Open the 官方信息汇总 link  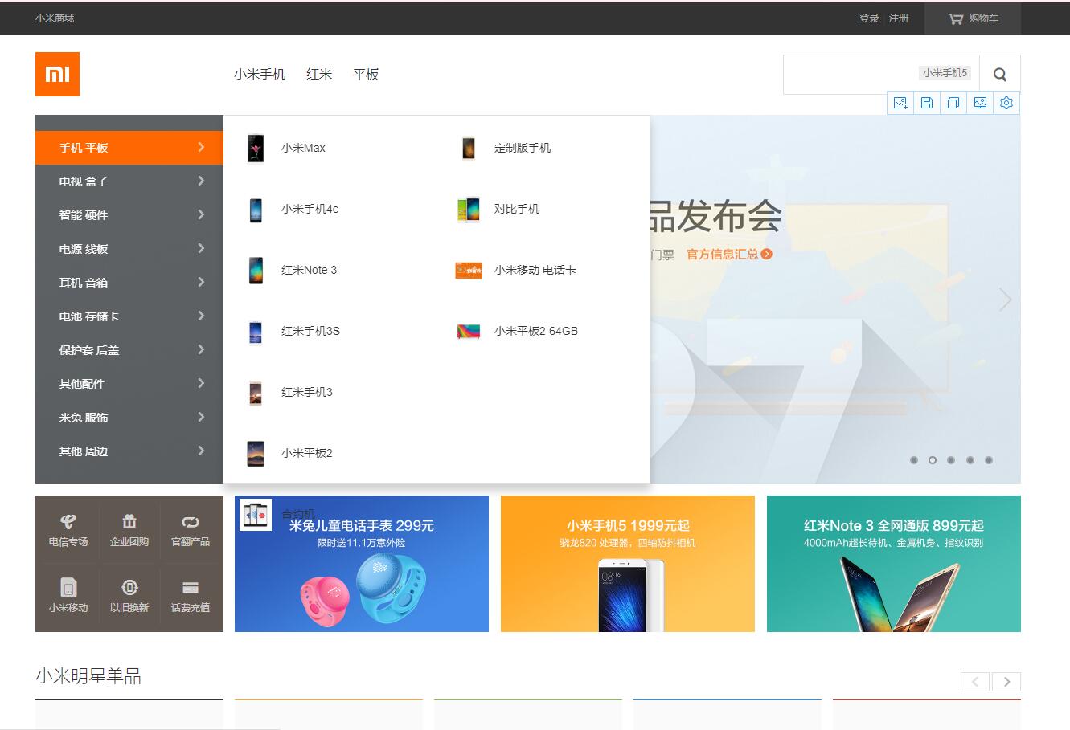729,254
